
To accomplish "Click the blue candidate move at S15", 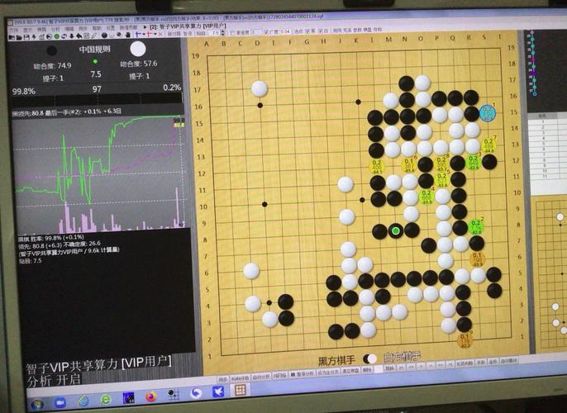I will pos(488,112).
